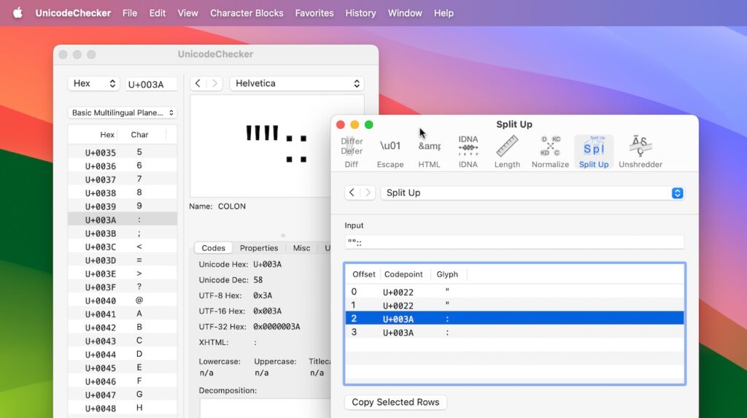The height and width of the screenshot is (418, 747).
Task: Open the Unshredder tool
Action: (x=640, y=152)
